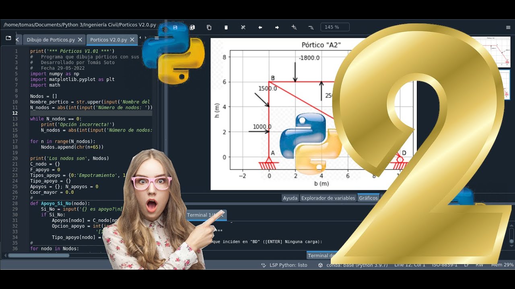Go to previous plot arrow
515x289 pixels.
coord(260,27)
